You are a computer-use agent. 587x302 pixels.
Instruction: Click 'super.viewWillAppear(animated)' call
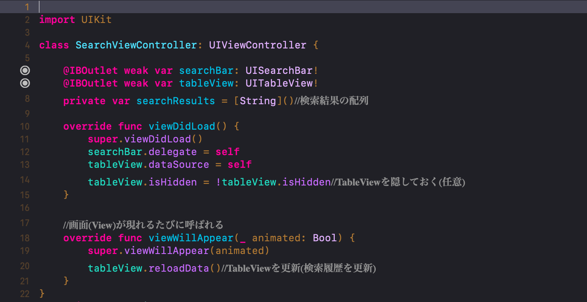[x=178, y=250]
